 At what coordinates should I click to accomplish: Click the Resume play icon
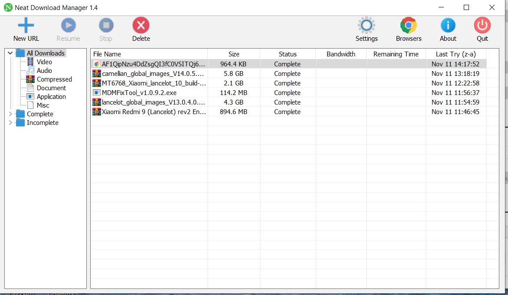coord(68,26)
